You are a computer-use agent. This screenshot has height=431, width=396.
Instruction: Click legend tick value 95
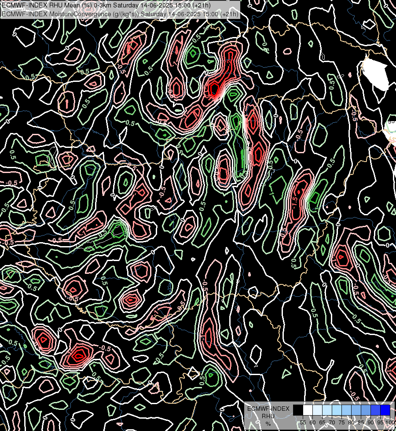(380, 423)
